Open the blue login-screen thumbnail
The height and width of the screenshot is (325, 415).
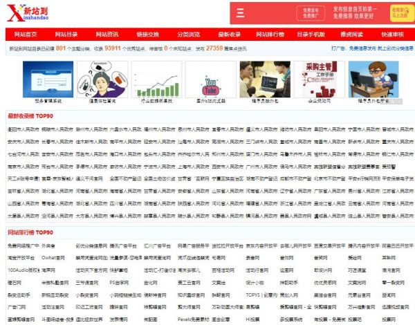click(x=48, y=79)
